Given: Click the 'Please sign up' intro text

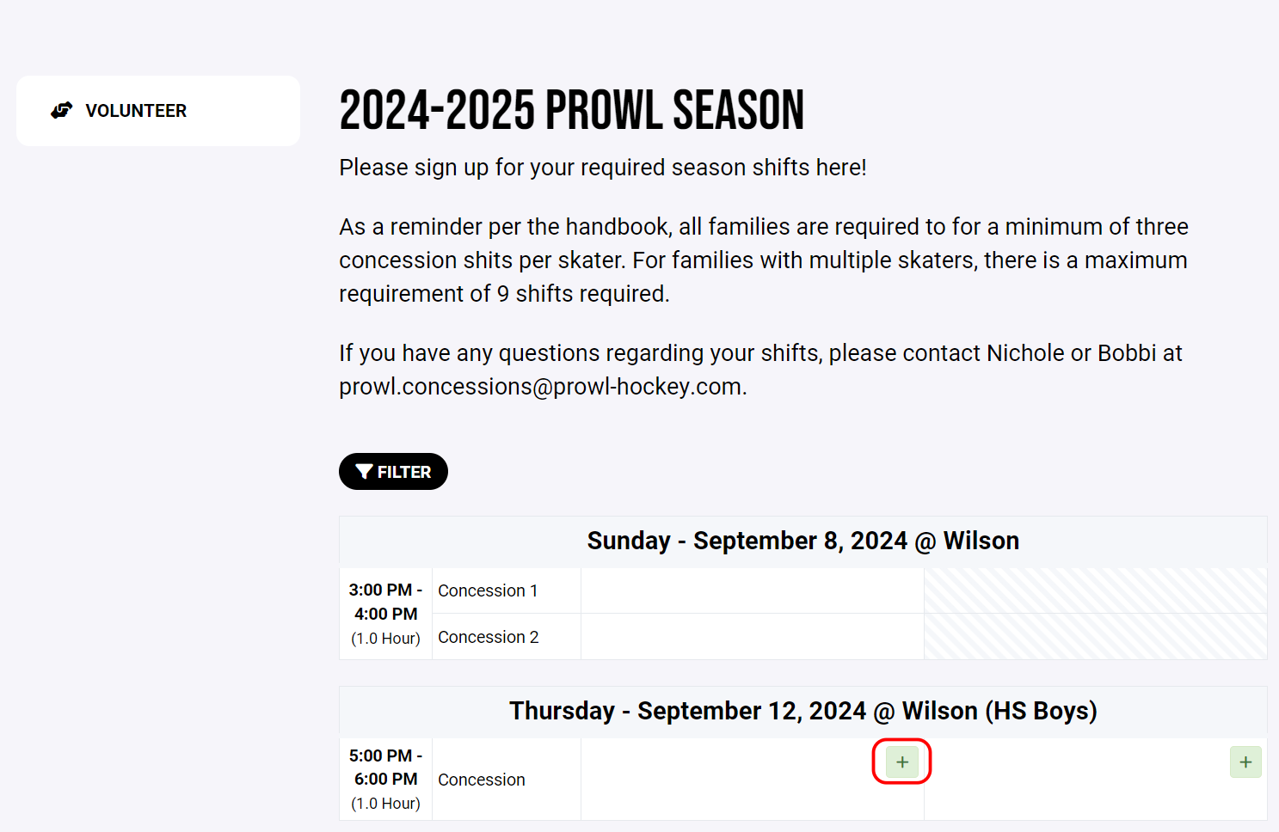Looking at the screenshot, I should (602, 168).
